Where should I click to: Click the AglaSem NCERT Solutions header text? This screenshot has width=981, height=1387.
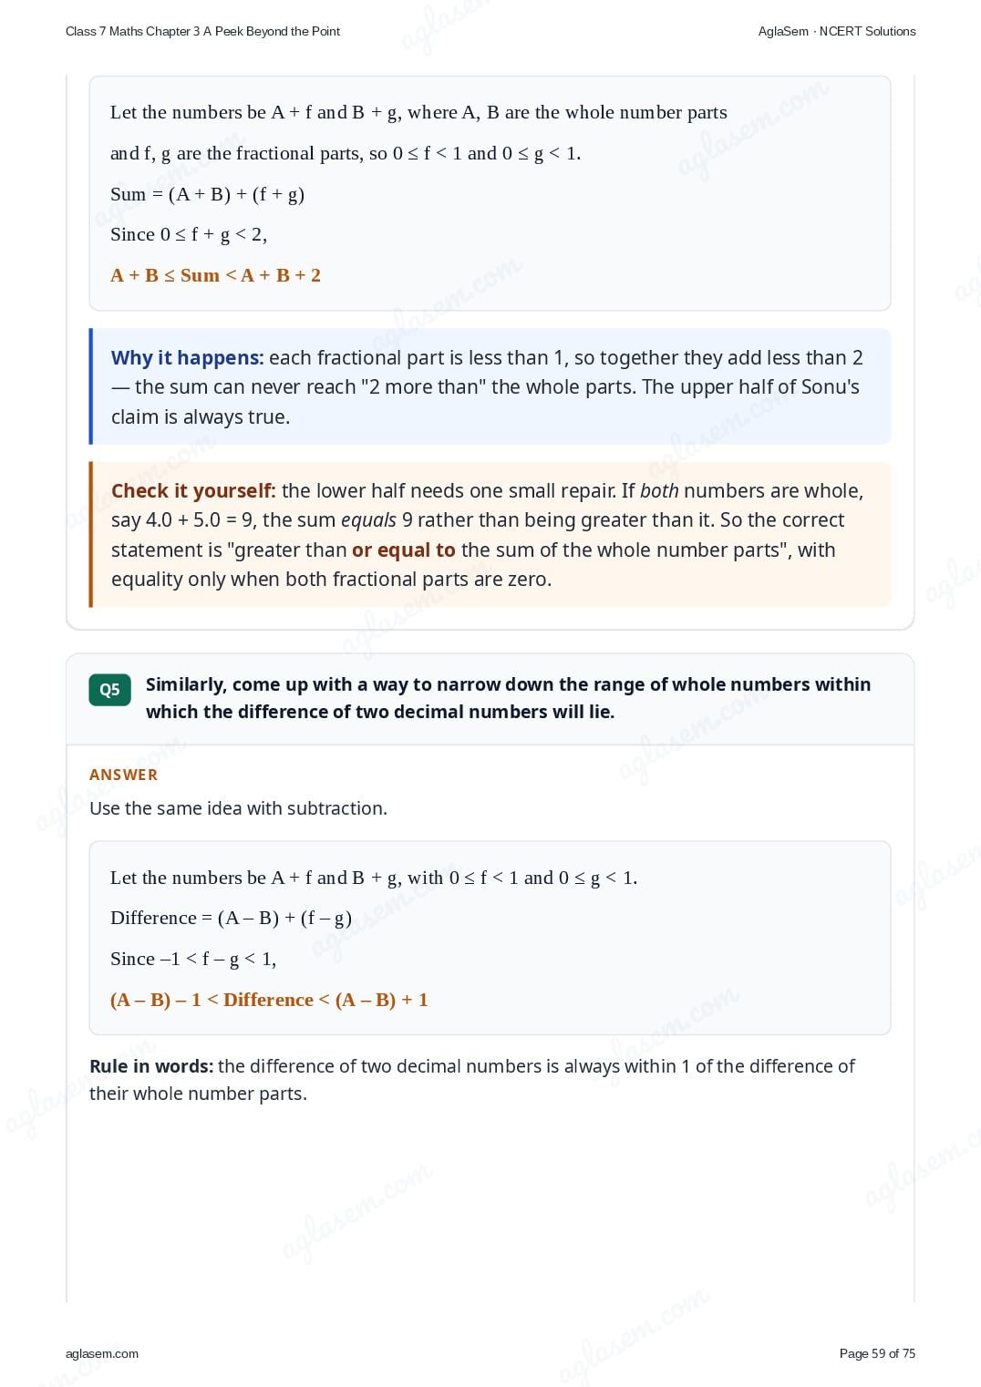[x=837, y=31]
